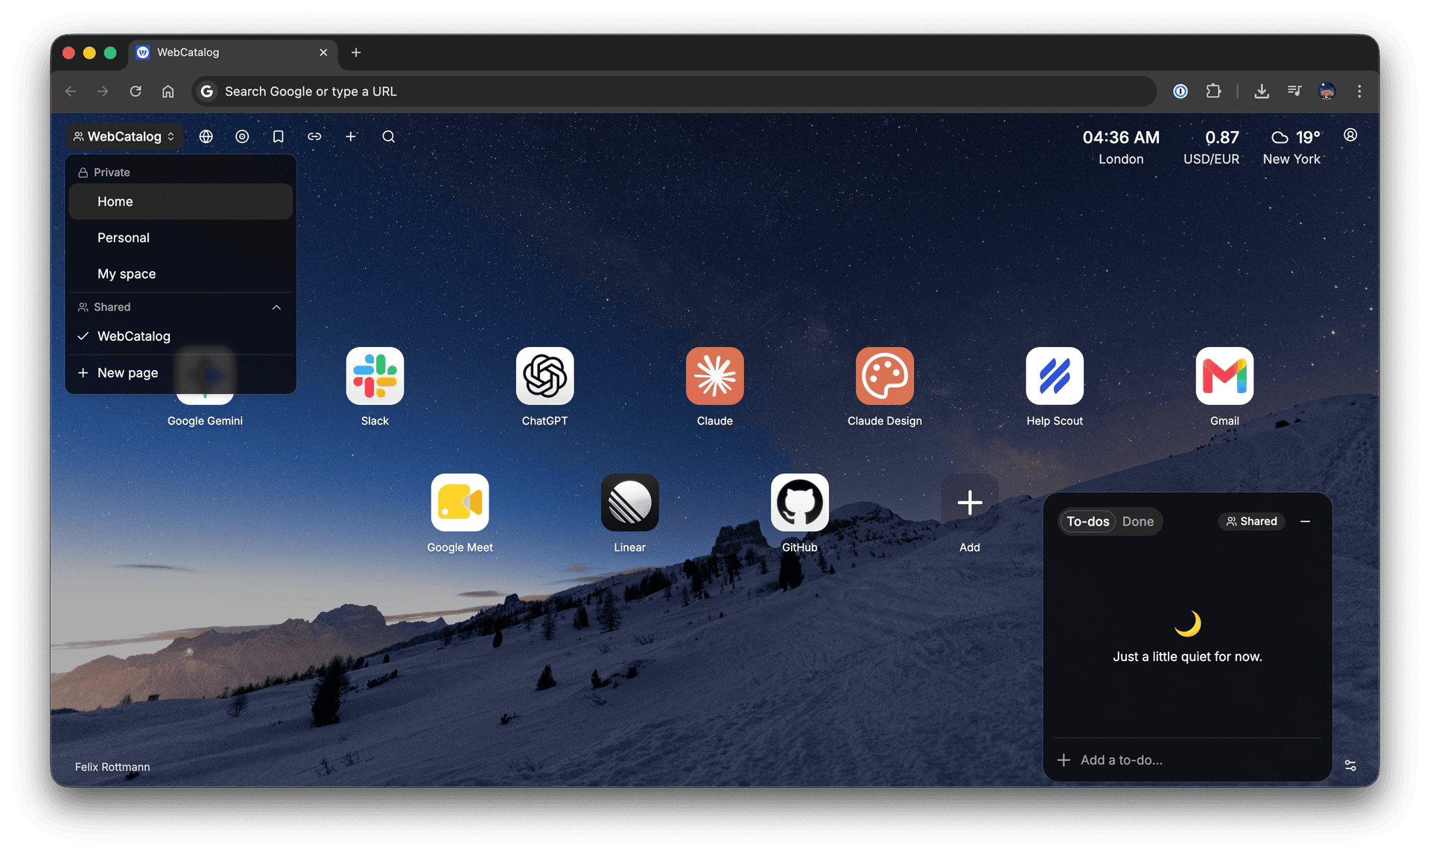The height and width of the screenshot is (854, 1430).
Task: Open the account profile icon at top right
Action: (1350, 136)
